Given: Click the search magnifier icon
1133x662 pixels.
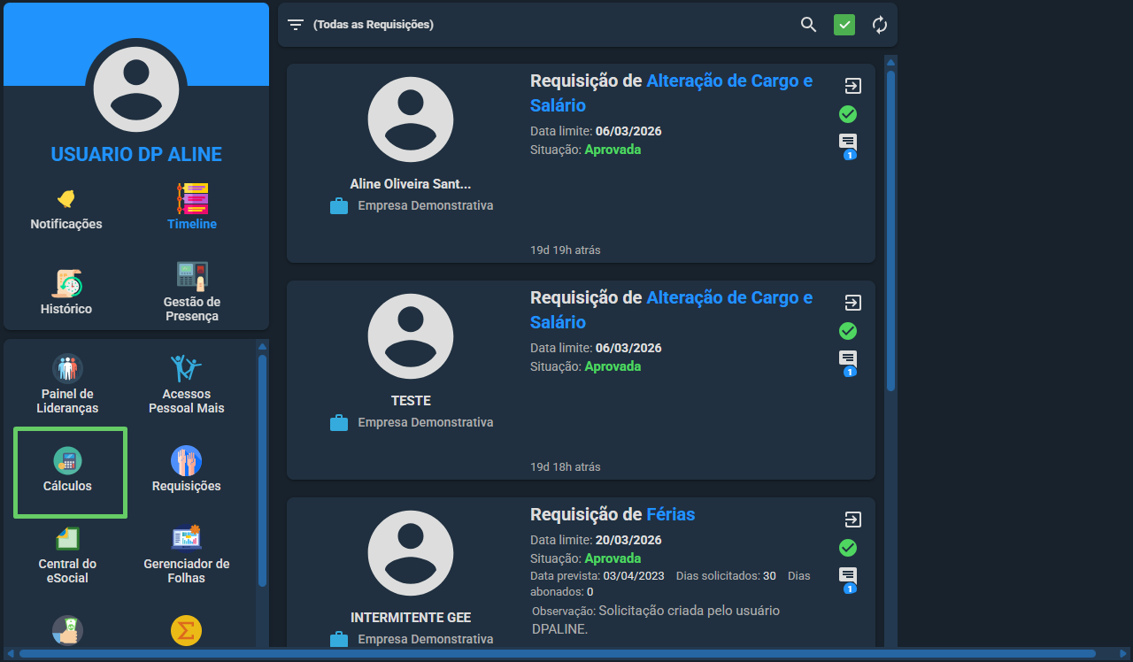Looking at the screenshot, I should pos(808,25).
